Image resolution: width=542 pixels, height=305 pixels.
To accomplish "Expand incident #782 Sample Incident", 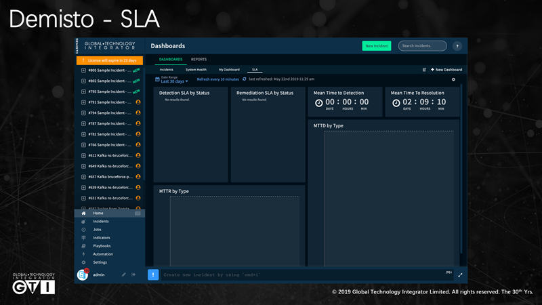I will [x=83, y=134].
